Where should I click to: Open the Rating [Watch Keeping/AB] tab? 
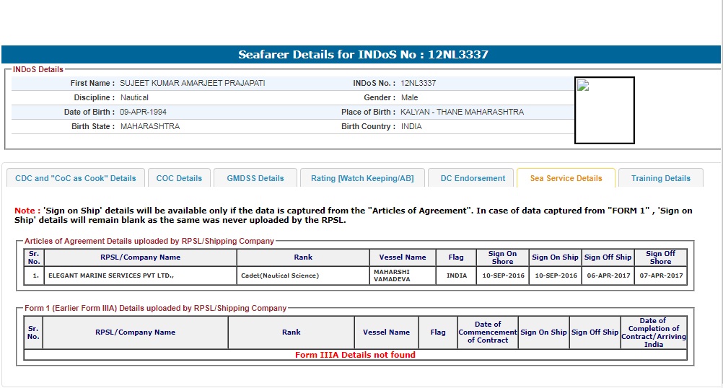[x=362, y=178]
